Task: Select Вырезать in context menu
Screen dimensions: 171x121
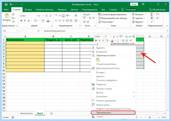Action: click(x=113, y=48)
